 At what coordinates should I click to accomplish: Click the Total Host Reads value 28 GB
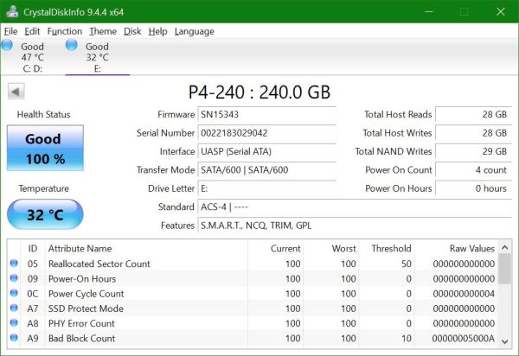point(473,114)
